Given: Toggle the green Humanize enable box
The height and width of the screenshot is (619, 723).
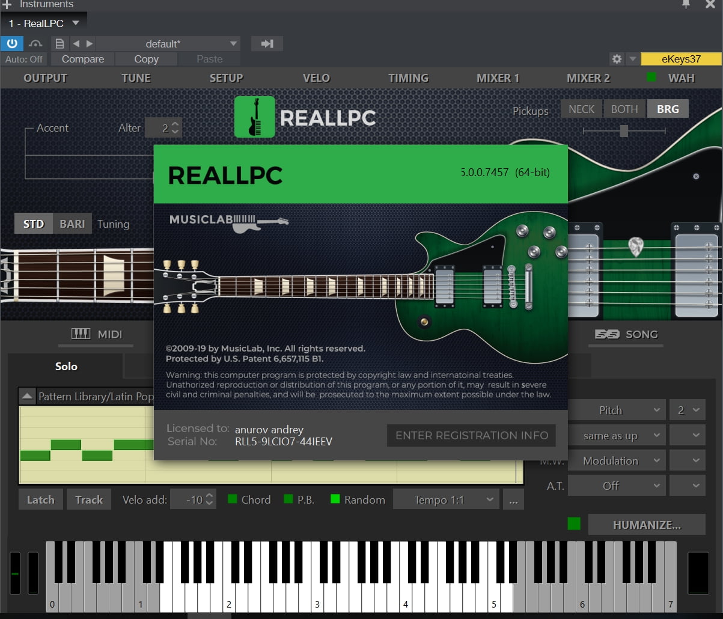Looking at the screenshot, I should pyautogui.click(x=574, y=523).
